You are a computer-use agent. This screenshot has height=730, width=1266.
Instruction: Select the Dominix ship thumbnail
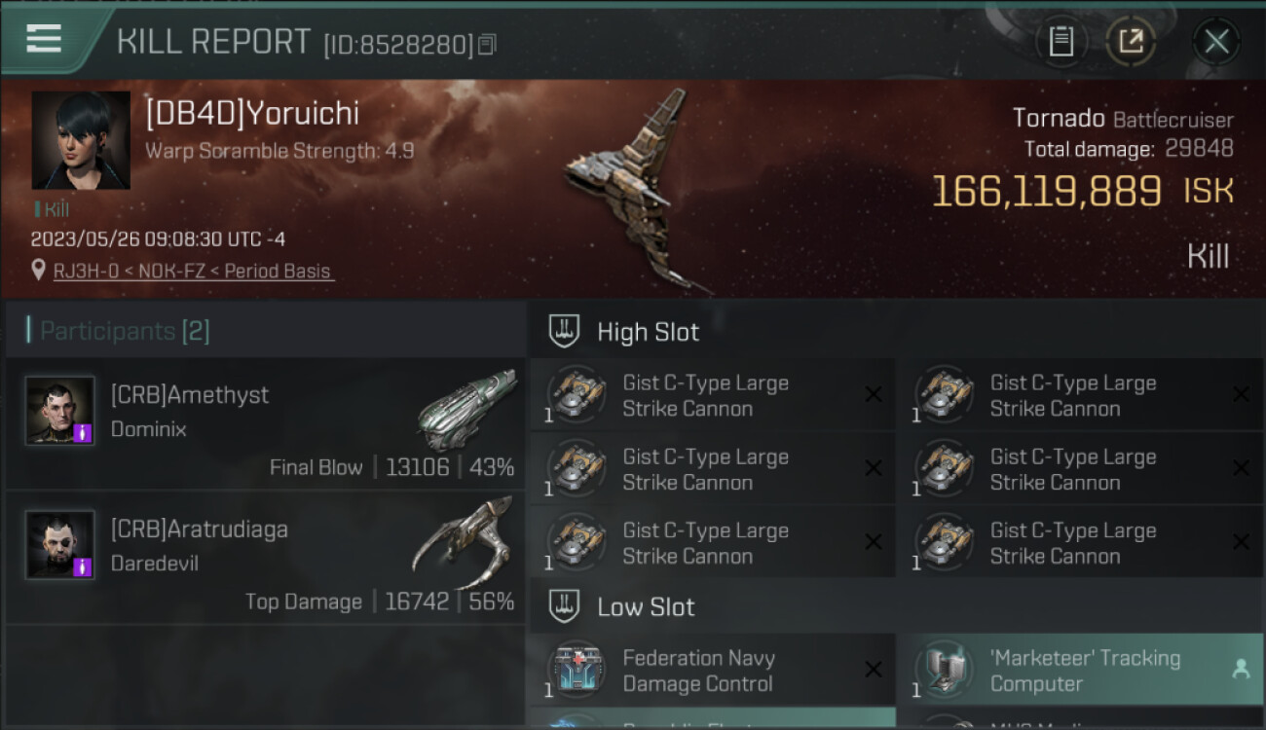pos(467,407)
